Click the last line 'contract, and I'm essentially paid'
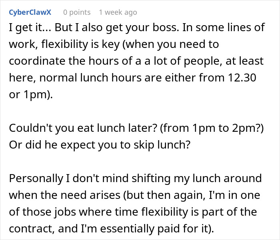Viewport: 280px width, 240px height. point(112,229)
